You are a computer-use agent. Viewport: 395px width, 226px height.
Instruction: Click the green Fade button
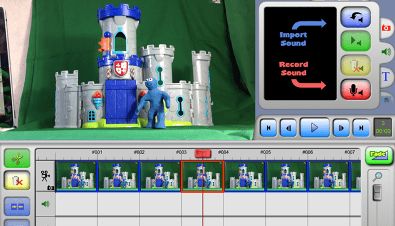(x=379, y=155)
